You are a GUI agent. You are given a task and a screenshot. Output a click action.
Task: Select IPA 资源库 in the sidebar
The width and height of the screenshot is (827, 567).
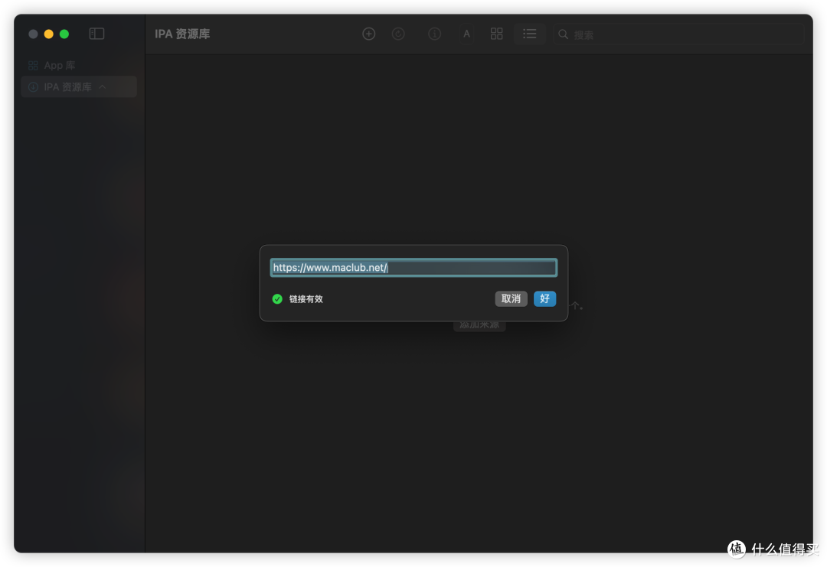point(79,87)
